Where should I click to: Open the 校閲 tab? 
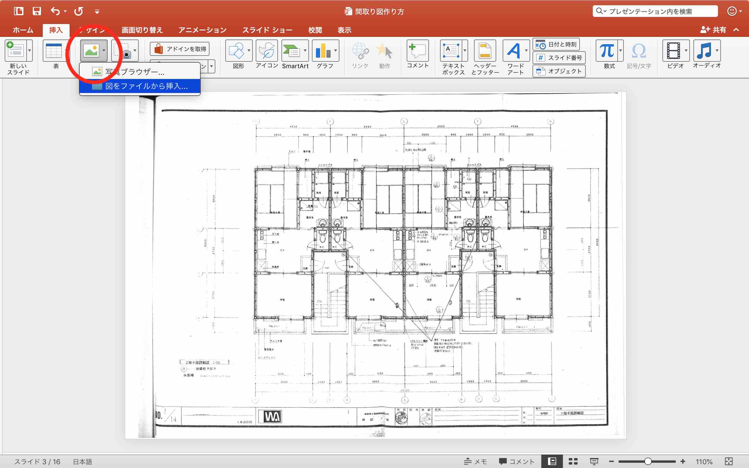pos(315,30)
